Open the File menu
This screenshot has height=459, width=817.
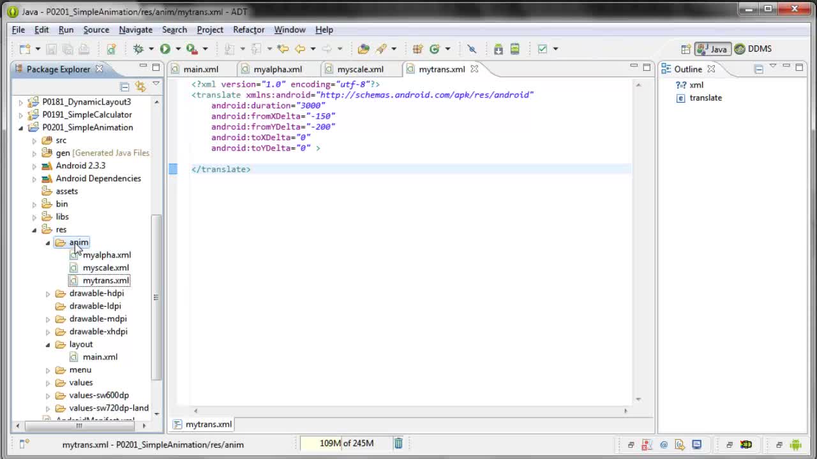(19, 30)
